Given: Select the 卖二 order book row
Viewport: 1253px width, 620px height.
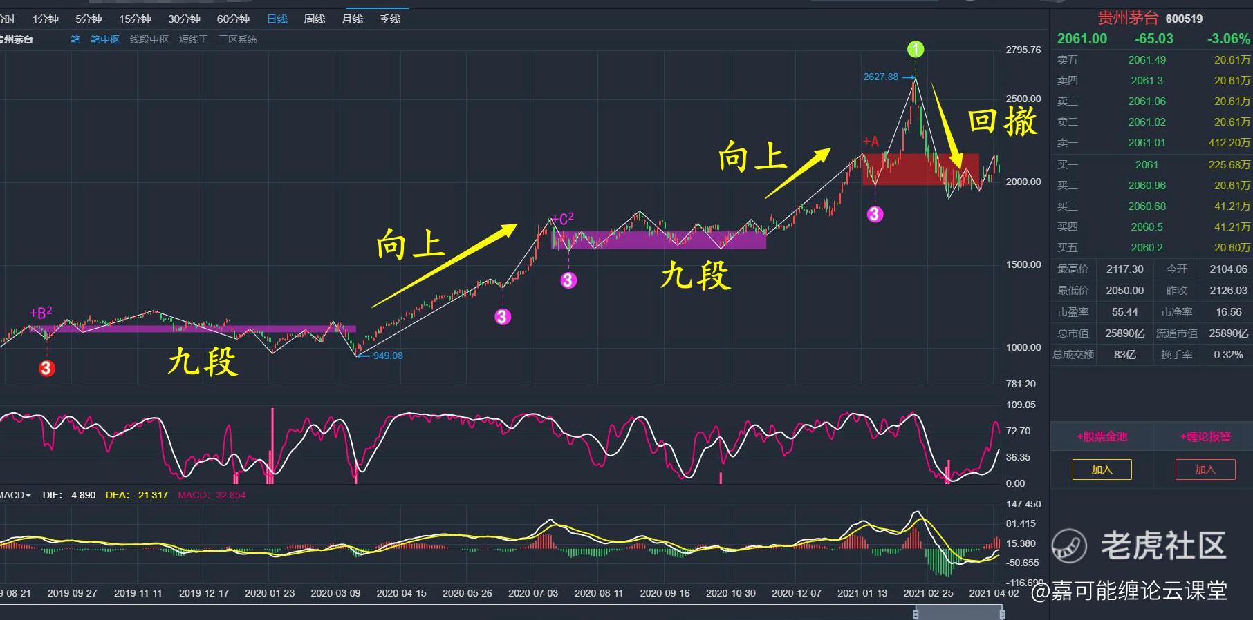Looking at the screenshot, I should pyautogui.click(x=1152, y=122).
